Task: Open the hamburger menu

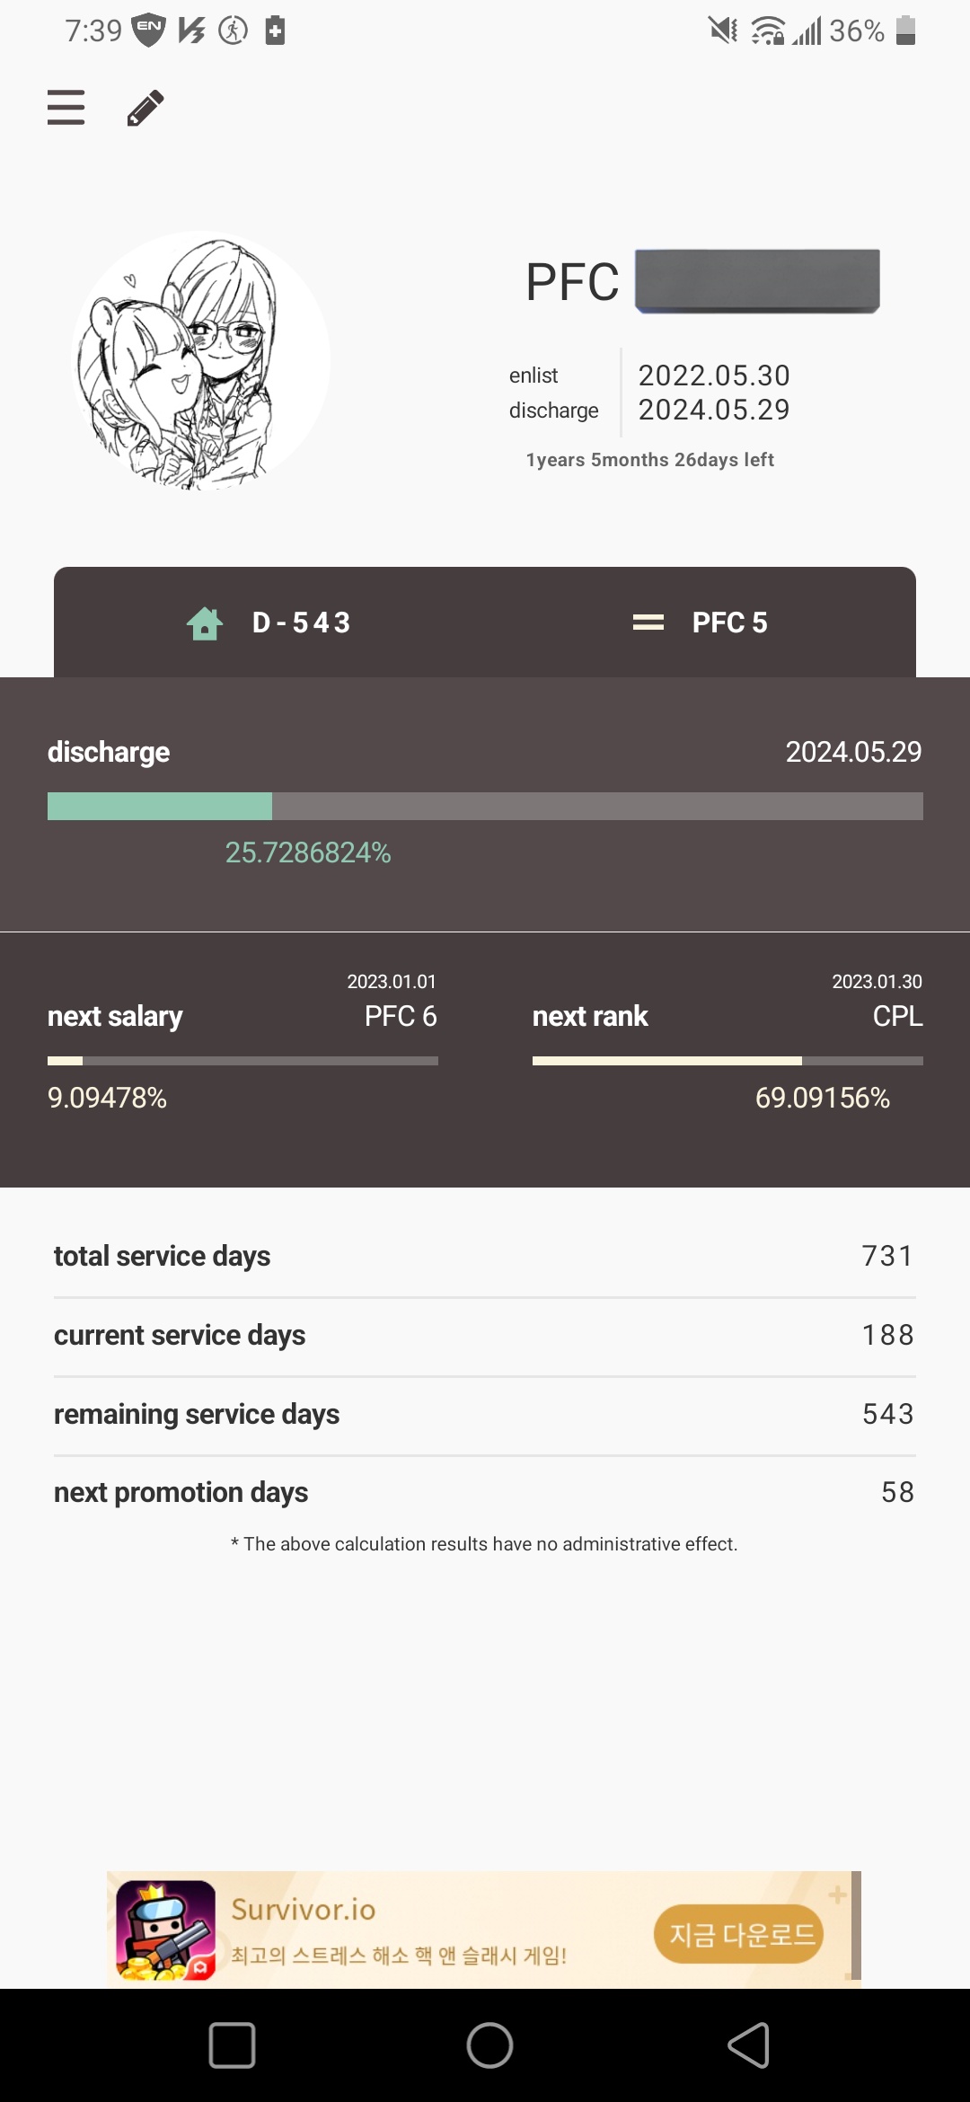Action: pyautogui.click(x=66, y=108)
